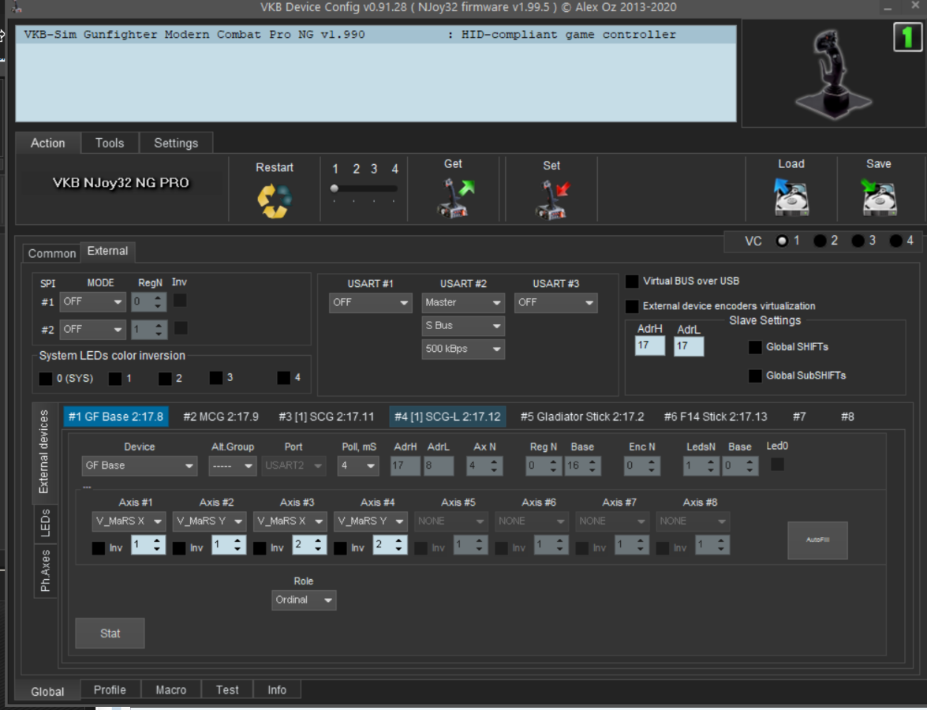The width and height of the screenshot is (927, 710).
Task: Open the Device GF Base dropdown
Action: (139, 466)
